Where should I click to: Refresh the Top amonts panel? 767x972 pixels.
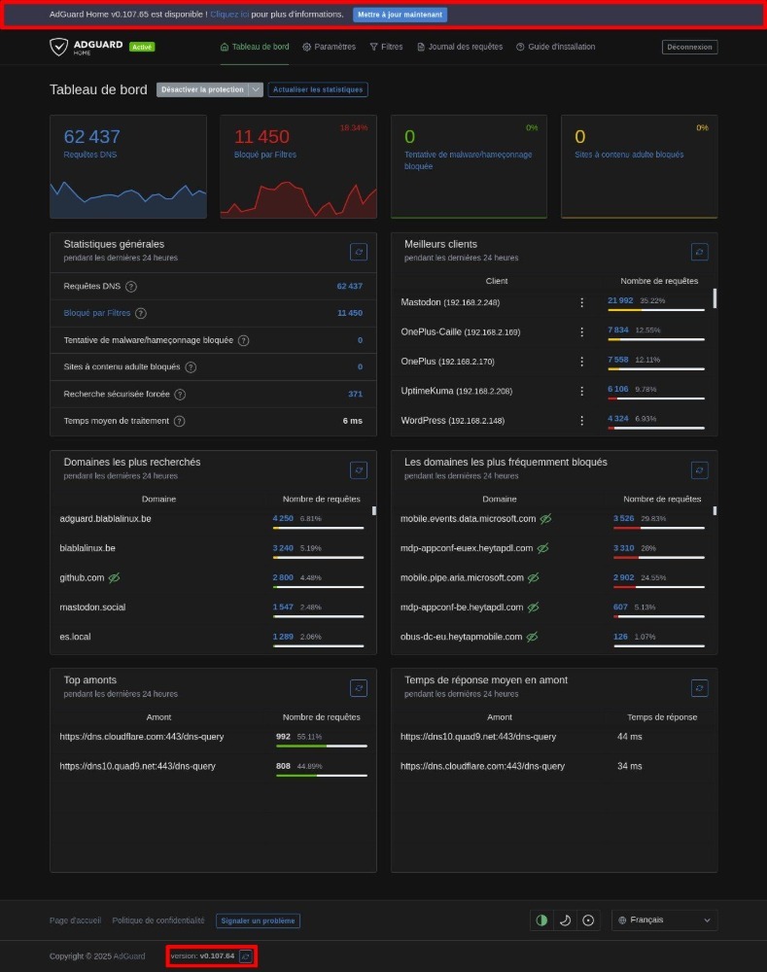(x=359, y=687)
